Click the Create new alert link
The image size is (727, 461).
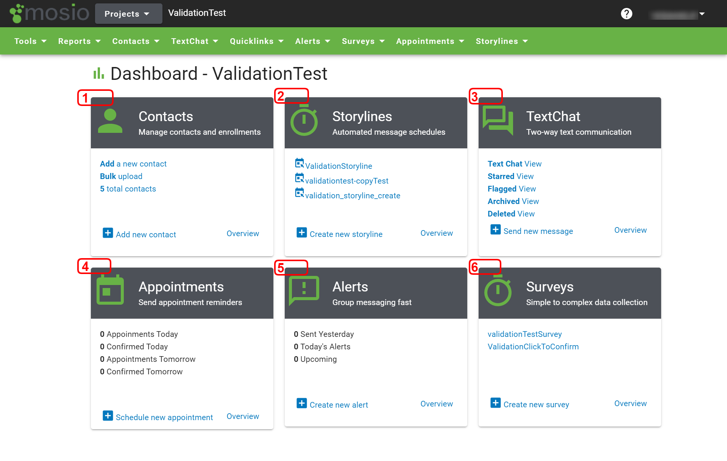339,405
